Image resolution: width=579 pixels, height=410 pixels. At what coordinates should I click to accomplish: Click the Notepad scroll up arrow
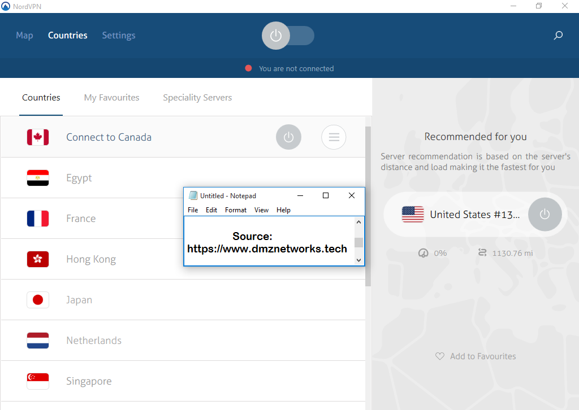coord(358,222)
